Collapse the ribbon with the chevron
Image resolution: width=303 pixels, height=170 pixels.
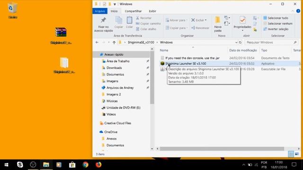[293, 11]
